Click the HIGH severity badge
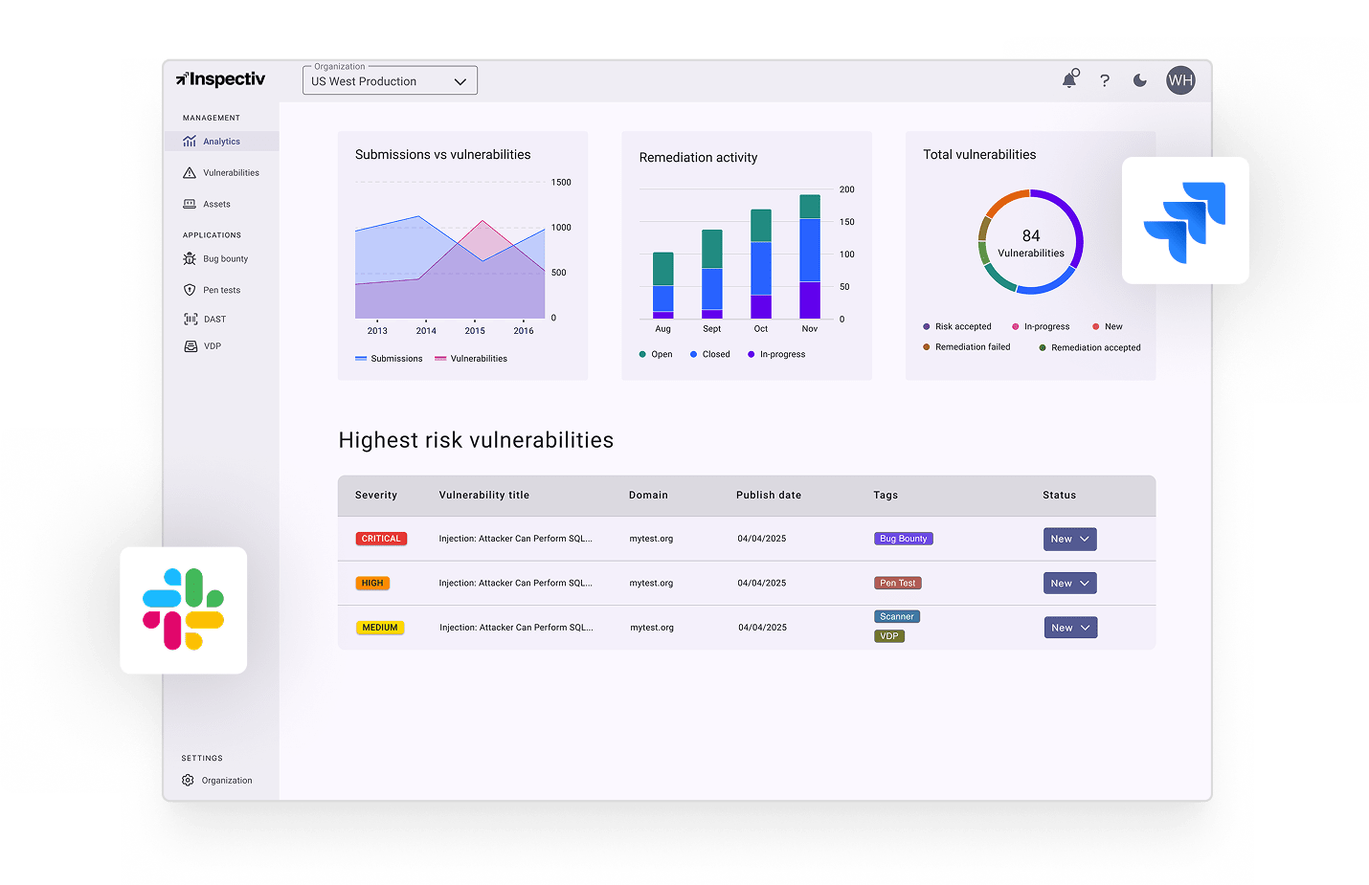 [x=372, y=583]
